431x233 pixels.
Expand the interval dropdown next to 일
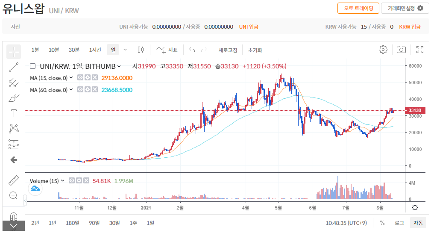pos(125,50)
